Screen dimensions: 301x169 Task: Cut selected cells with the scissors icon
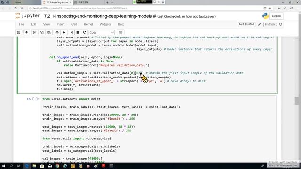coord(34,32)
